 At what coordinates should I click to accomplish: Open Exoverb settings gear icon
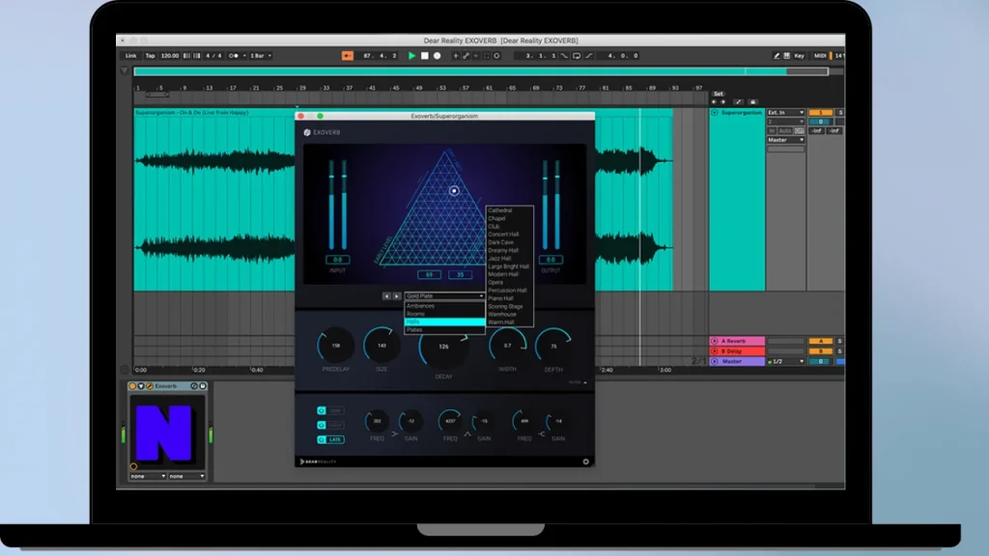point(586,461)
